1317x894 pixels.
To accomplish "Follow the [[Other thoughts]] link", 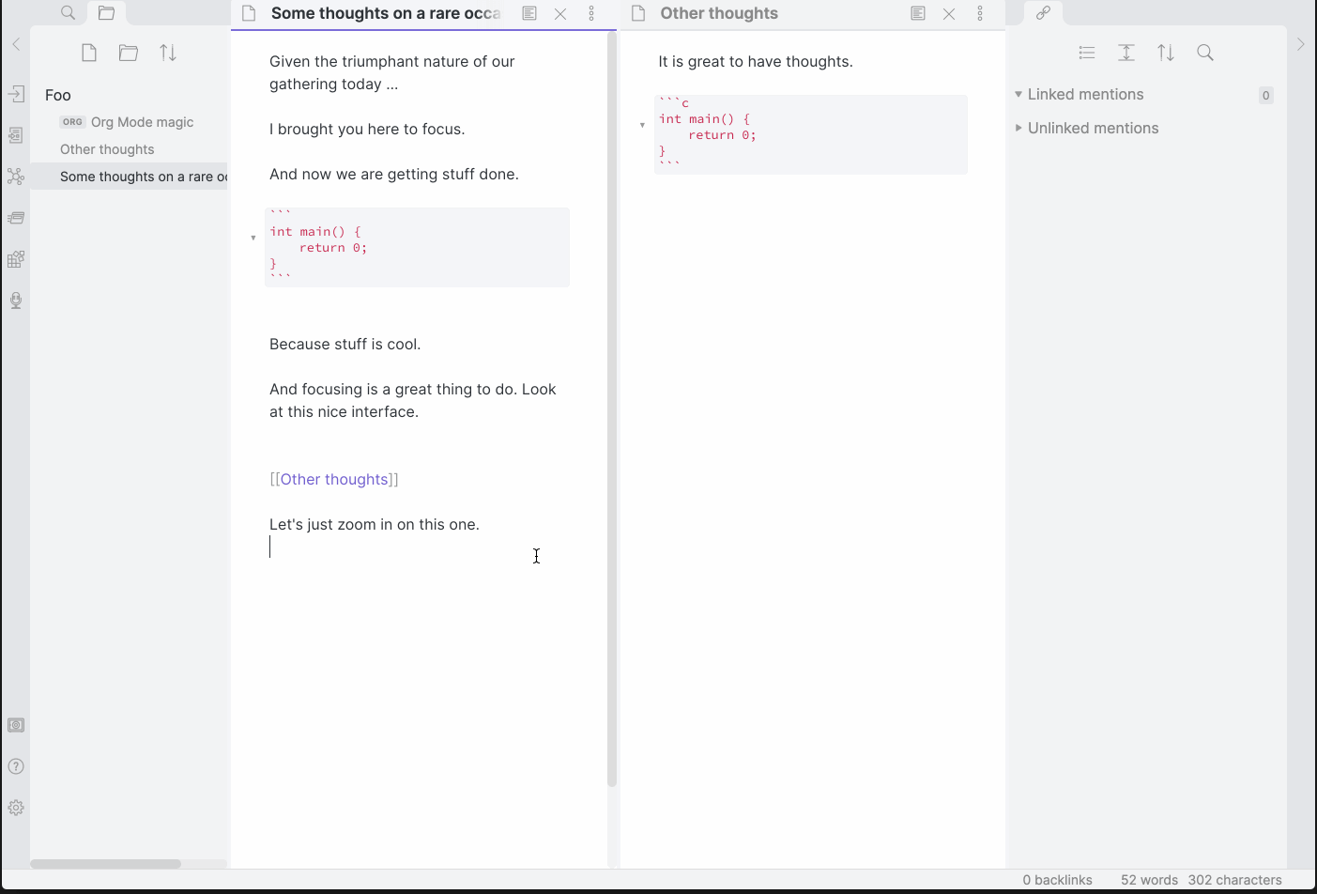I will pyautogui.click(x=334, y=479).
